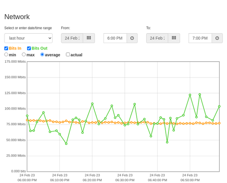227x183 pixels.
Task: Click the last orange data point at right edge
Action: pyautogui.click(x=219, y=123)
